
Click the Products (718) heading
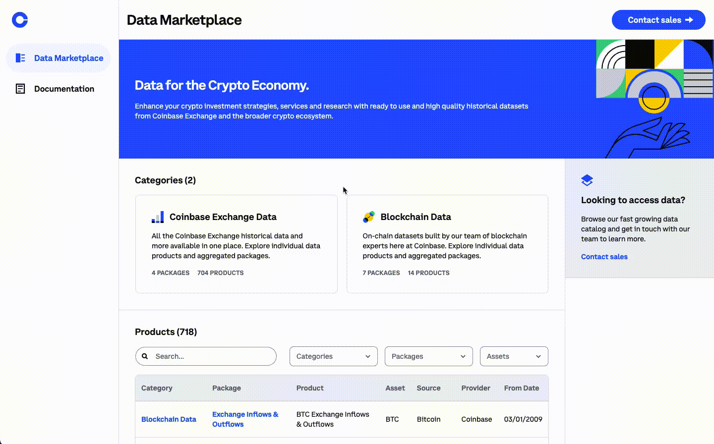(x=166, y=332)
